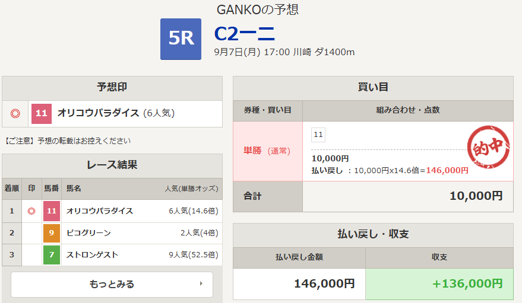Click pink number 11 badge in race results
Screen dimensions: 522x303
click(x=52, y=211)
